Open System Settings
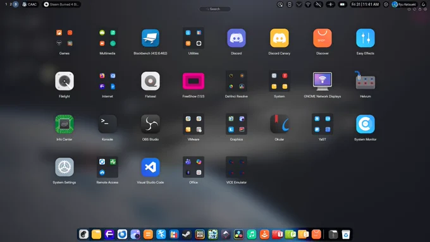Image resolution: width=430 pixels, height=242 pixels. pyautogui.click(x=64, y=167)
